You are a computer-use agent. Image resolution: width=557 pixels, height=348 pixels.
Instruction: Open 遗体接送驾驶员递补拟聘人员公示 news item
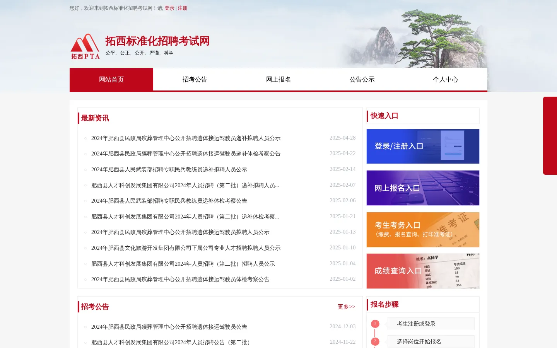[186, 138]
